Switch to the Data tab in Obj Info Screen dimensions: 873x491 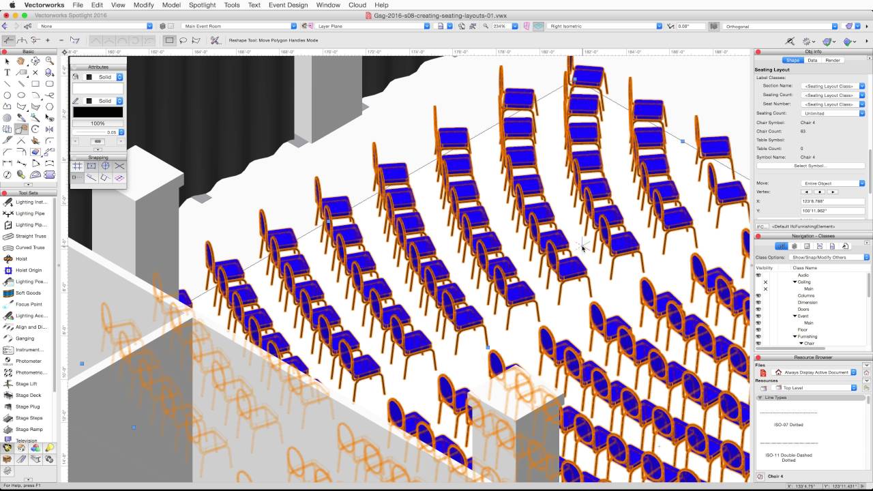tap(812, 60)
